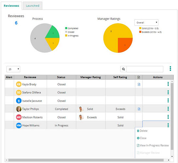Click Exceeds manager rating of Madison Roberts
The image size is (178, 163).
[92, 117]
